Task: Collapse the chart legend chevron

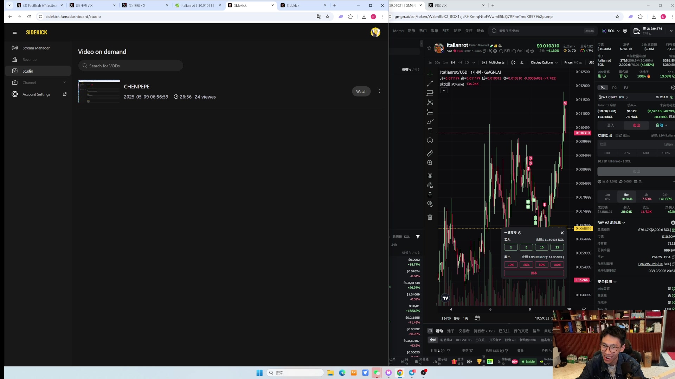Action: click(x=444, y=90)
